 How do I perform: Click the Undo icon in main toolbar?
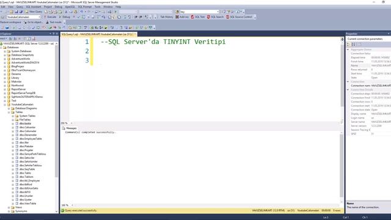[x=81, y=12]
